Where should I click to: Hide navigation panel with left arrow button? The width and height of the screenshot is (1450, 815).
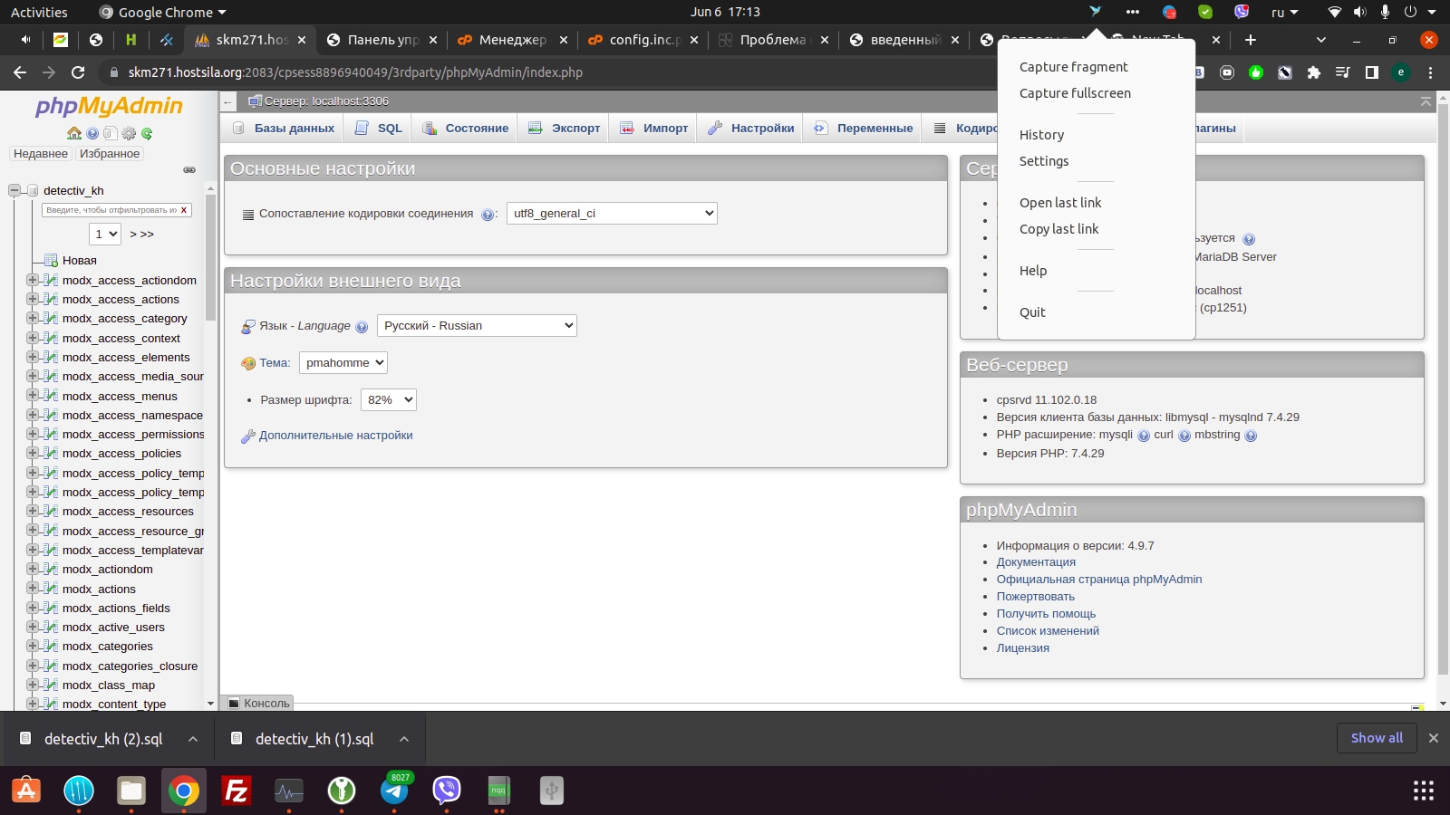coord(228,101)
